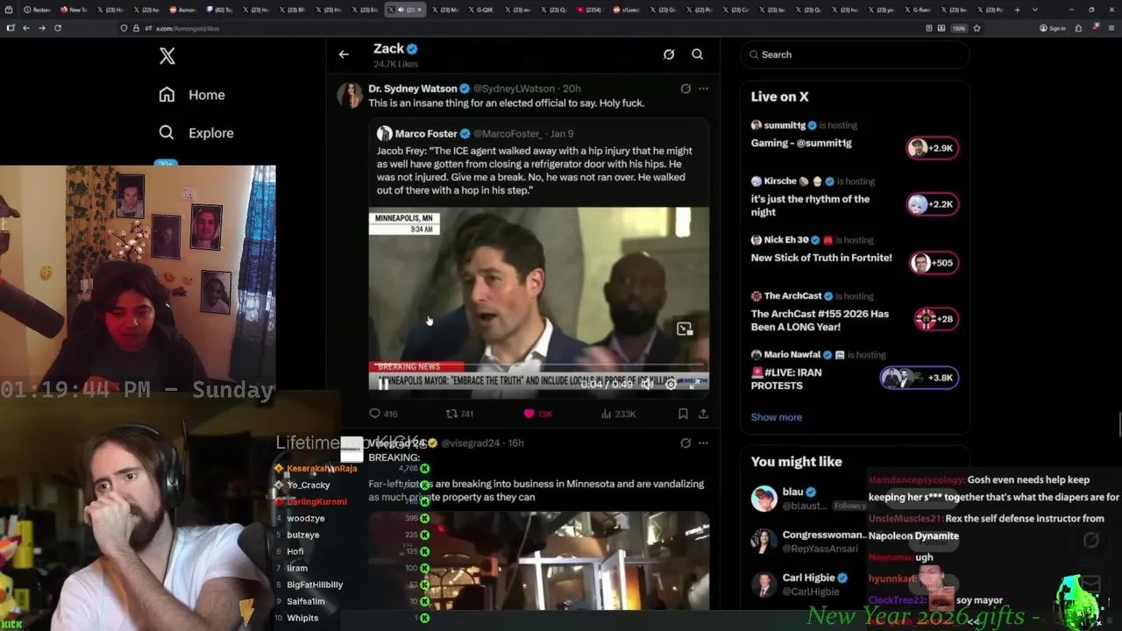Screen dimensions: 1122x631
Task: Open Marco Foster's quoted post author
Action: (x=426, y=134)
